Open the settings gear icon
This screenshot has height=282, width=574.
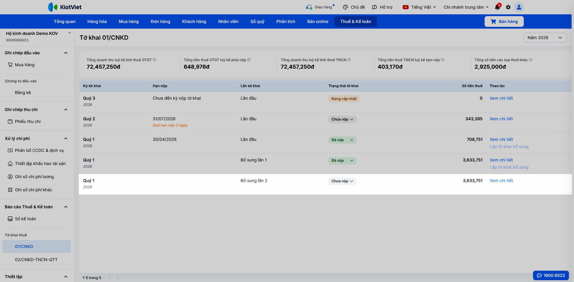[508, 7]
